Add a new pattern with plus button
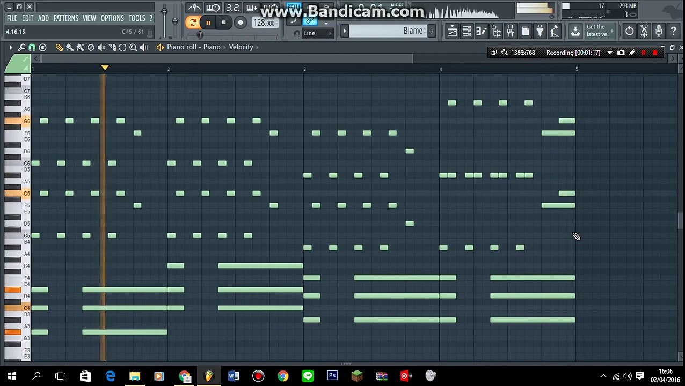The height and width of the screenshot is (386, 685). click(432, 31)
